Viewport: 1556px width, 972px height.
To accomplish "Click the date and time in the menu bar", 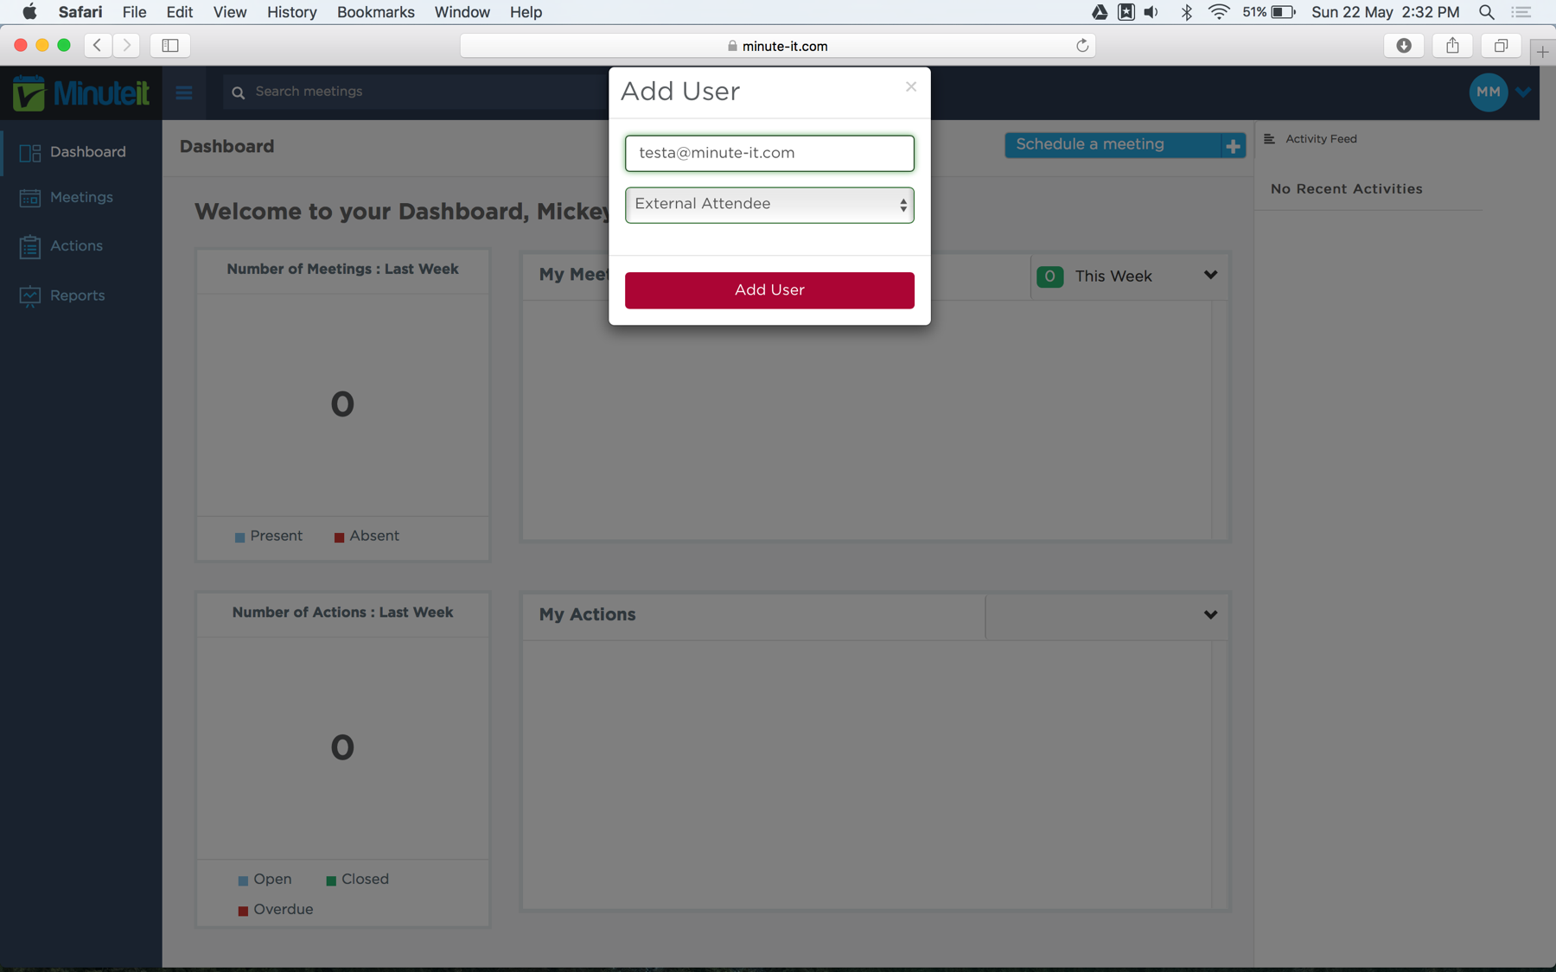I will coord(1385,12).
